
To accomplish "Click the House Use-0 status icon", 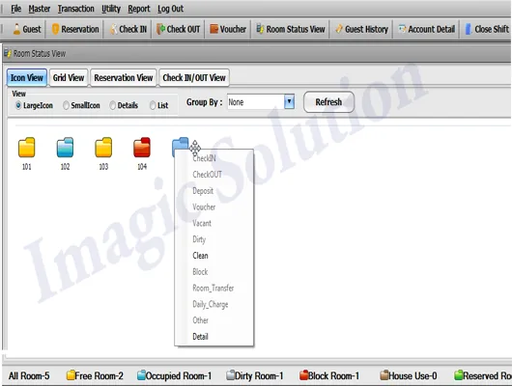I will pos(384,375).
